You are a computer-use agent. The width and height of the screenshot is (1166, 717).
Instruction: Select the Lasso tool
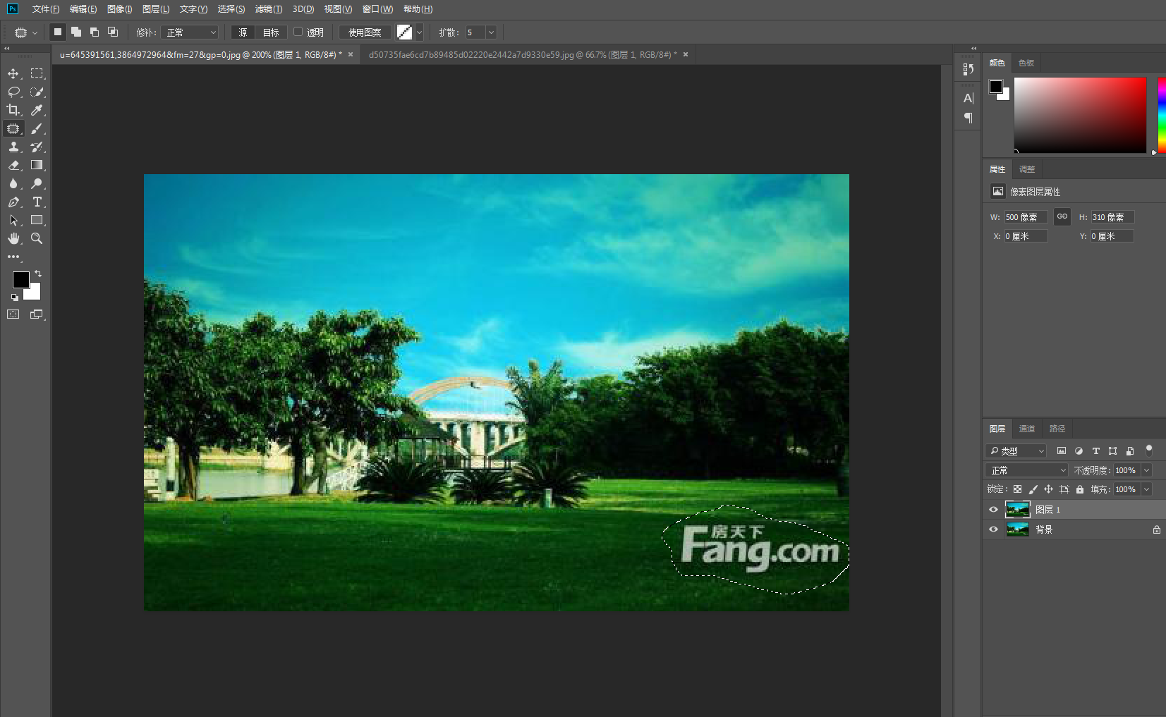13,92
